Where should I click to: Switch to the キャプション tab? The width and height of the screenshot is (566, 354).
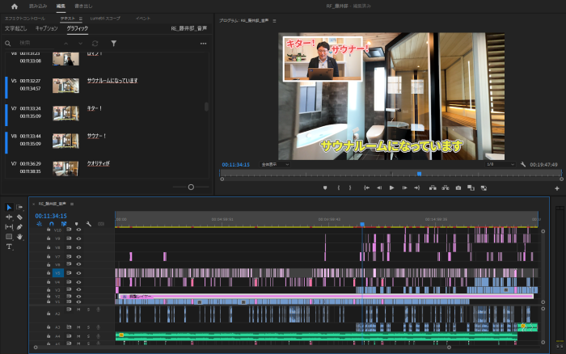(47, 28)
